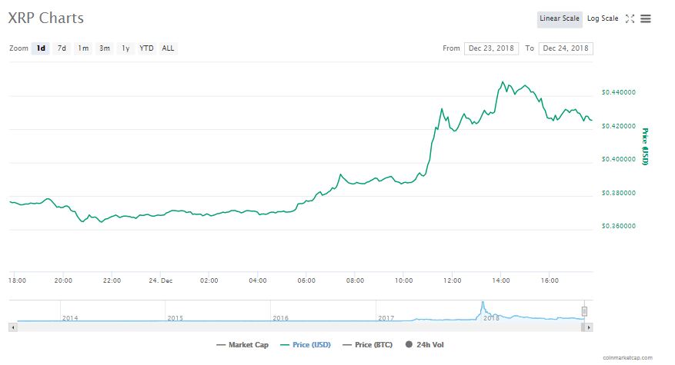Click the $0.360000 price axis label
The image size is (675, 365).
[619, 226]
